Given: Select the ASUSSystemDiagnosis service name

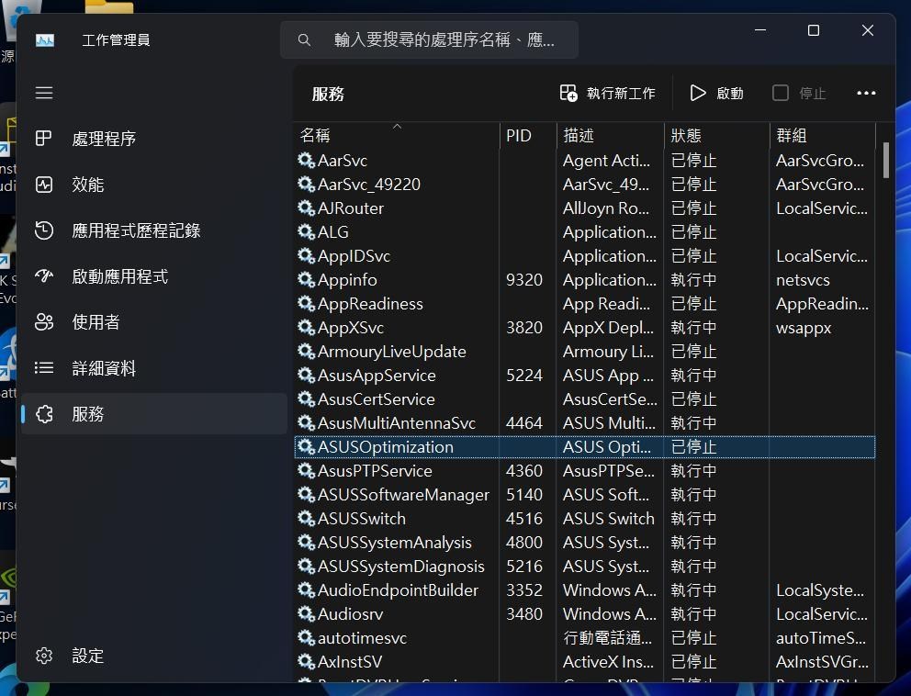Looking at the screenshot, I should click(401, 567).
